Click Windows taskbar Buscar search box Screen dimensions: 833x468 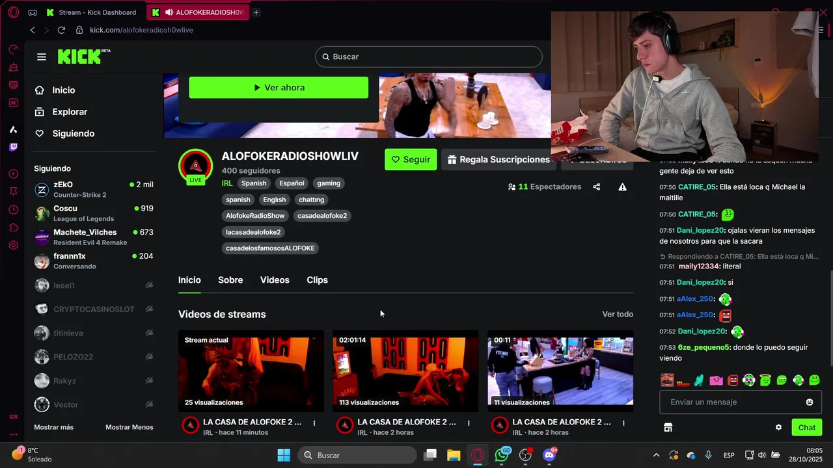(x=359, y=455)
